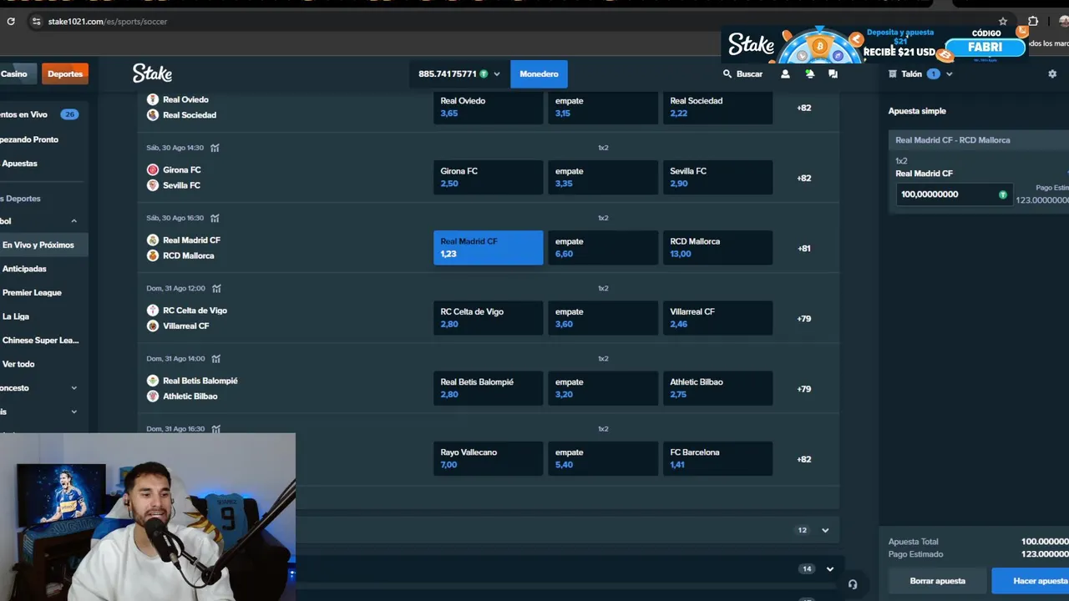
Task: Collapse the Fútbol sidebar section
Action: pos(73,221)
